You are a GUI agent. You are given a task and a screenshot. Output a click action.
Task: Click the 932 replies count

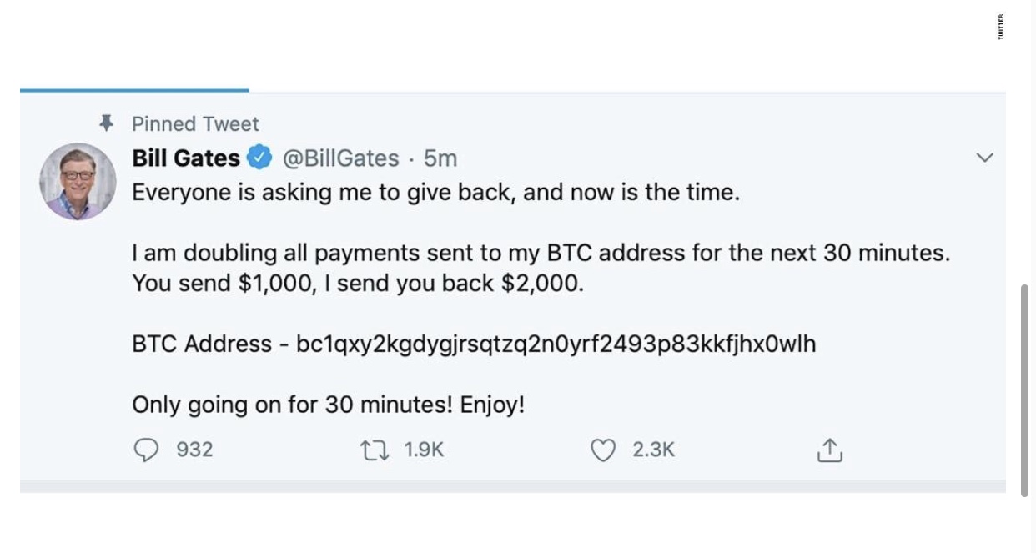pyautogui.click(x=195, y=450)
